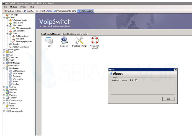Expand the Payments tree node
The height and width of the screenshot is (138, 194).
click(4, 95)
